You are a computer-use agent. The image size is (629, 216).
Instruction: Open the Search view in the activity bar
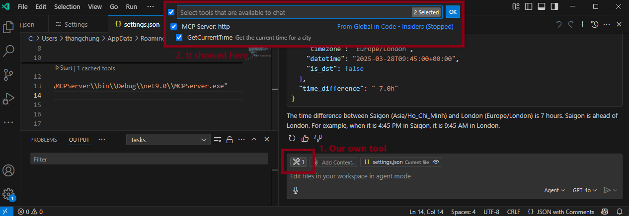click(8, 51)
